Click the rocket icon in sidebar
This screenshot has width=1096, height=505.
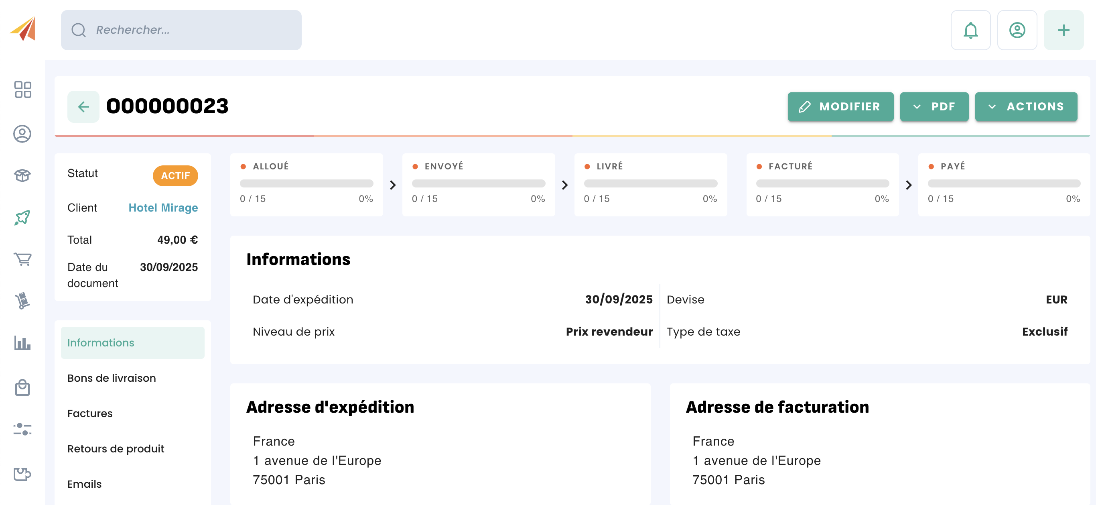22,218
